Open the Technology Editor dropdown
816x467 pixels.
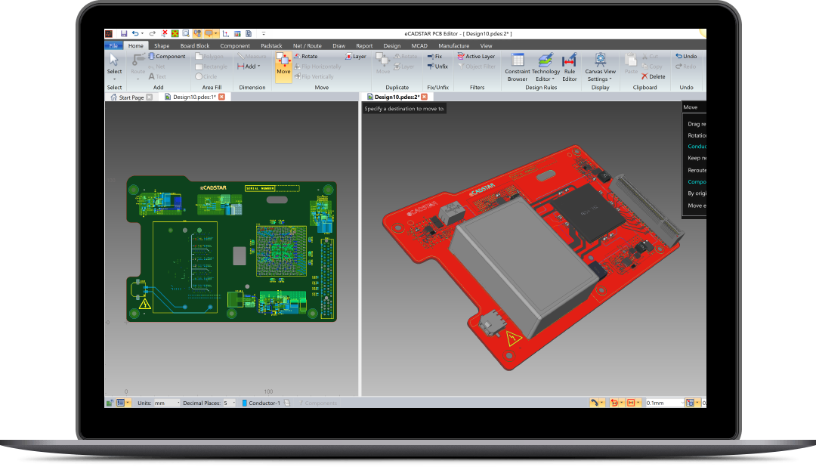coord(546,67)
